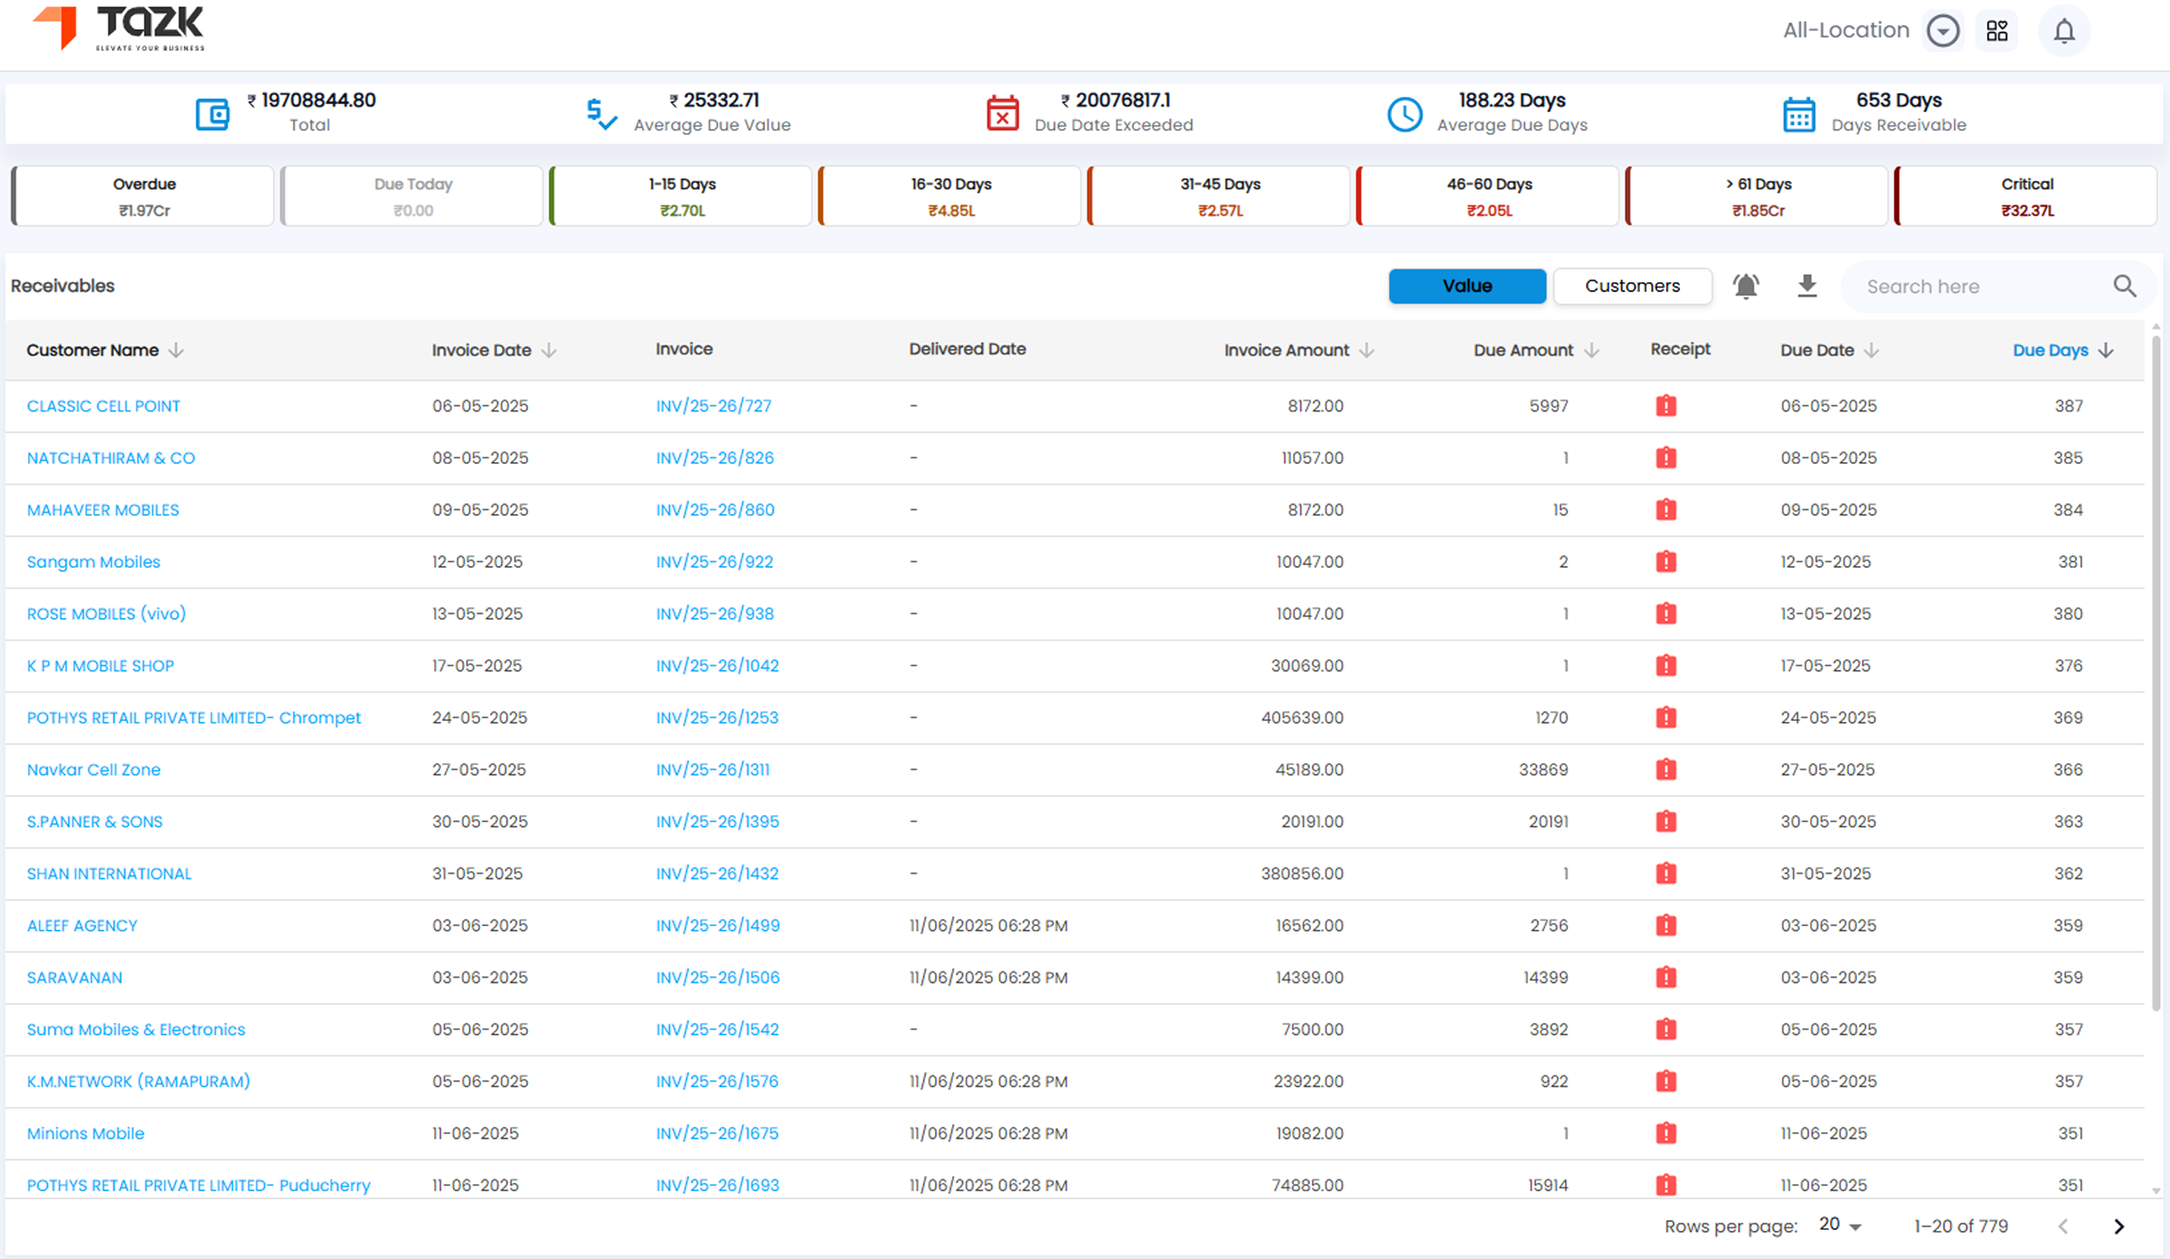This screenshot has width=2170, height=1259.
Task: Open NATCHATHIRAM & CO customer link
Action: 110,458
